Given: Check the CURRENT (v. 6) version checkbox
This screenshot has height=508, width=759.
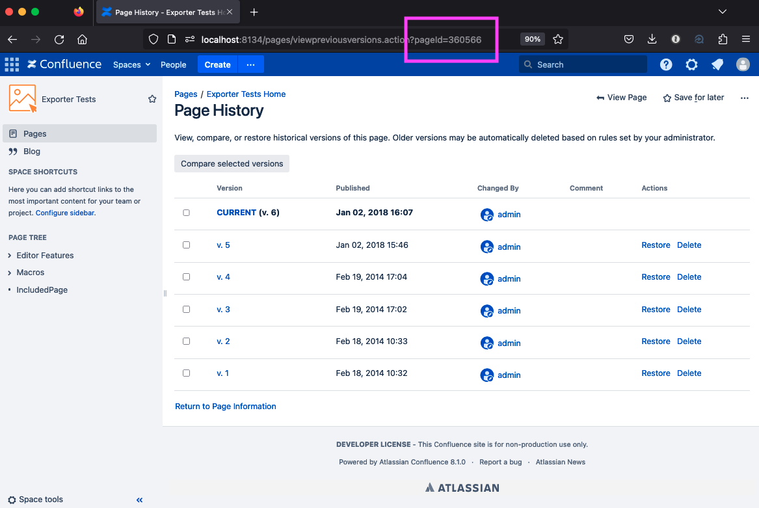Looking at the screenshot, I should coord(187,213).
